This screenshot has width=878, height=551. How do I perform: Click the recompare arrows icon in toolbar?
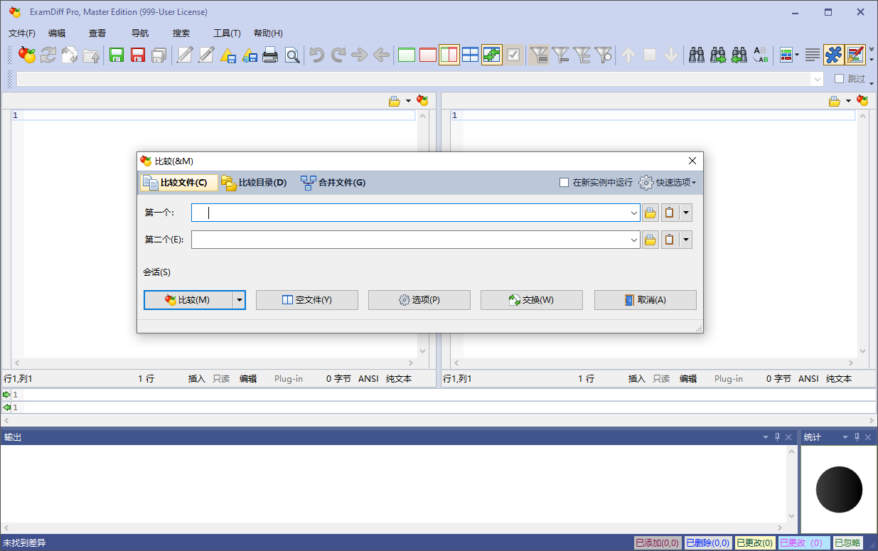pyautogui.click(x=48, y=55)
